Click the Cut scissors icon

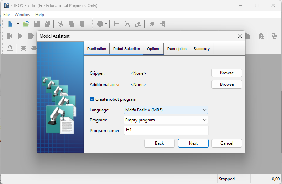(61, 24)
